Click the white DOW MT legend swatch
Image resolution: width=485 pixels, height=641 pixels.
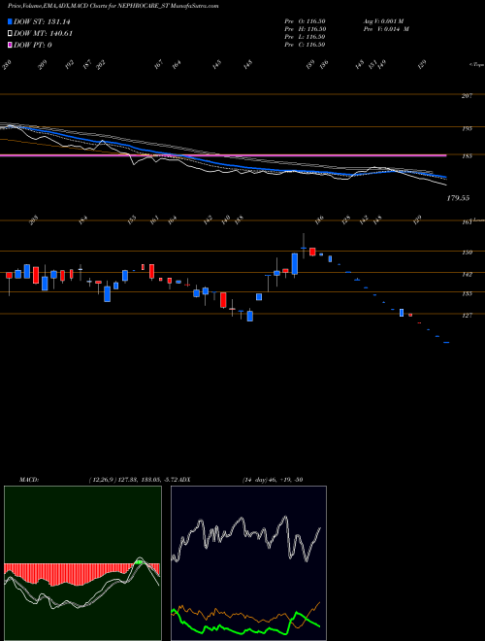click(x=11, y=34)
